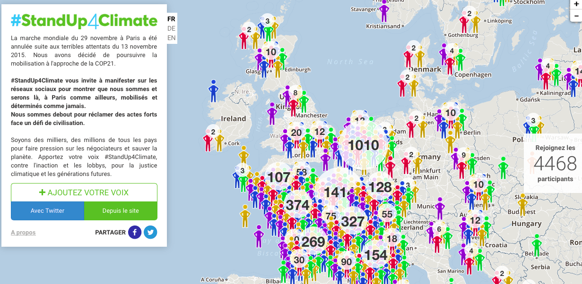Share on Twitter via round icon
The image size is (582, 284).
point(150,232)
